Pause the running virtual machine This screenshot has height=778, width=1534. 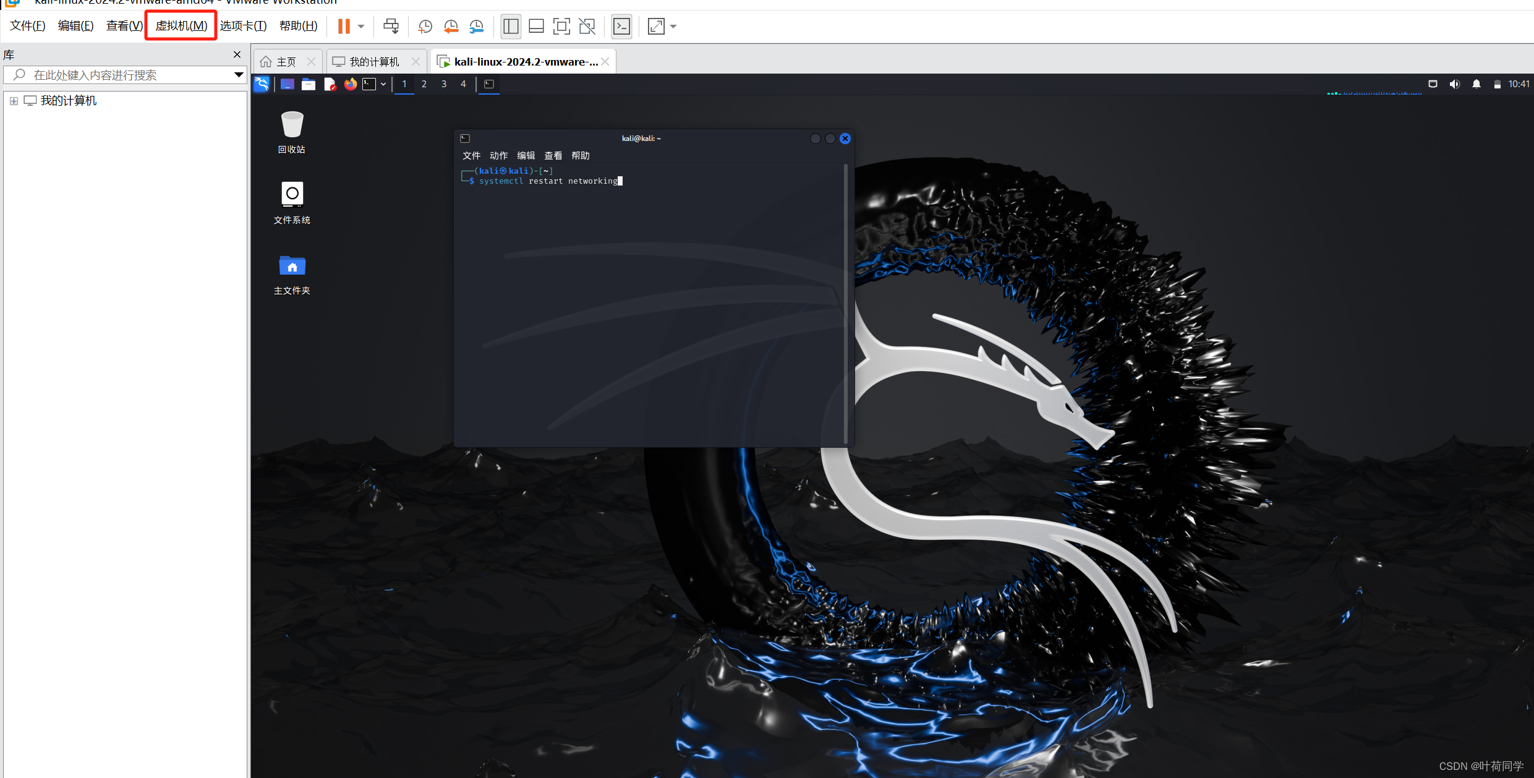click(x=344, y=26)
